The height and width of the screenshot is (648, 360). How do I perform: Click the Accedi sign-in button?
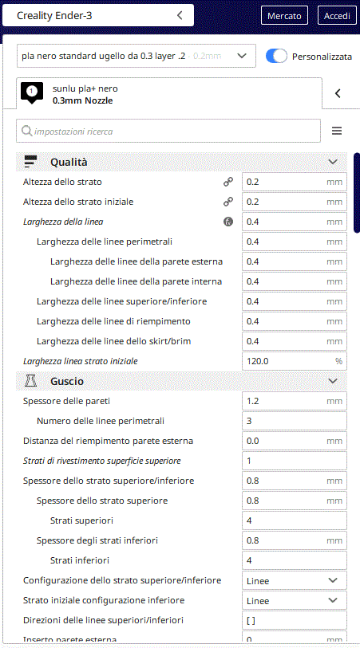[x=337, y=16]
